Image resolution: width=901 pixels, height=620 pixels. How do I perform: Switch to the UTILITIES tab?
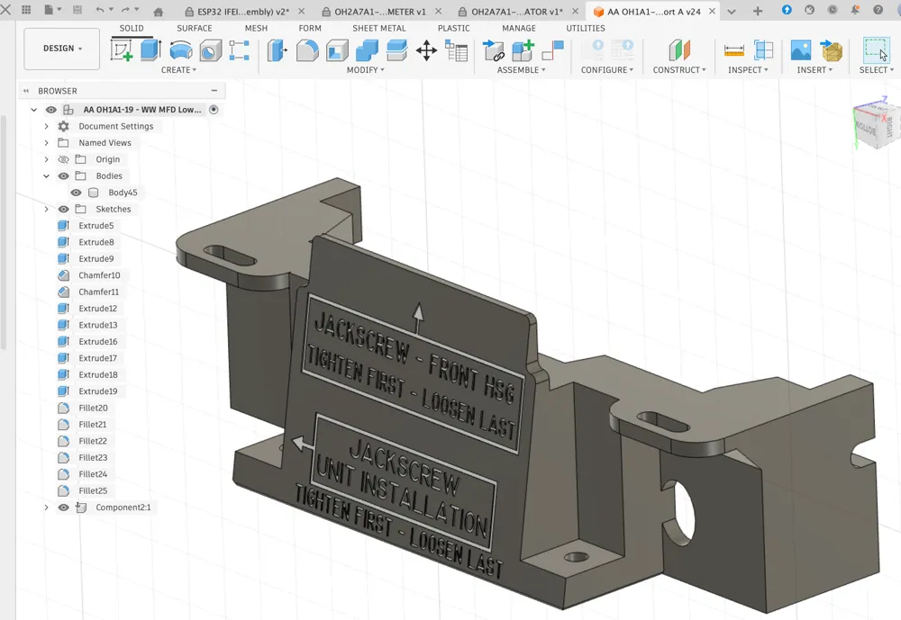click(x=586, y=28)
